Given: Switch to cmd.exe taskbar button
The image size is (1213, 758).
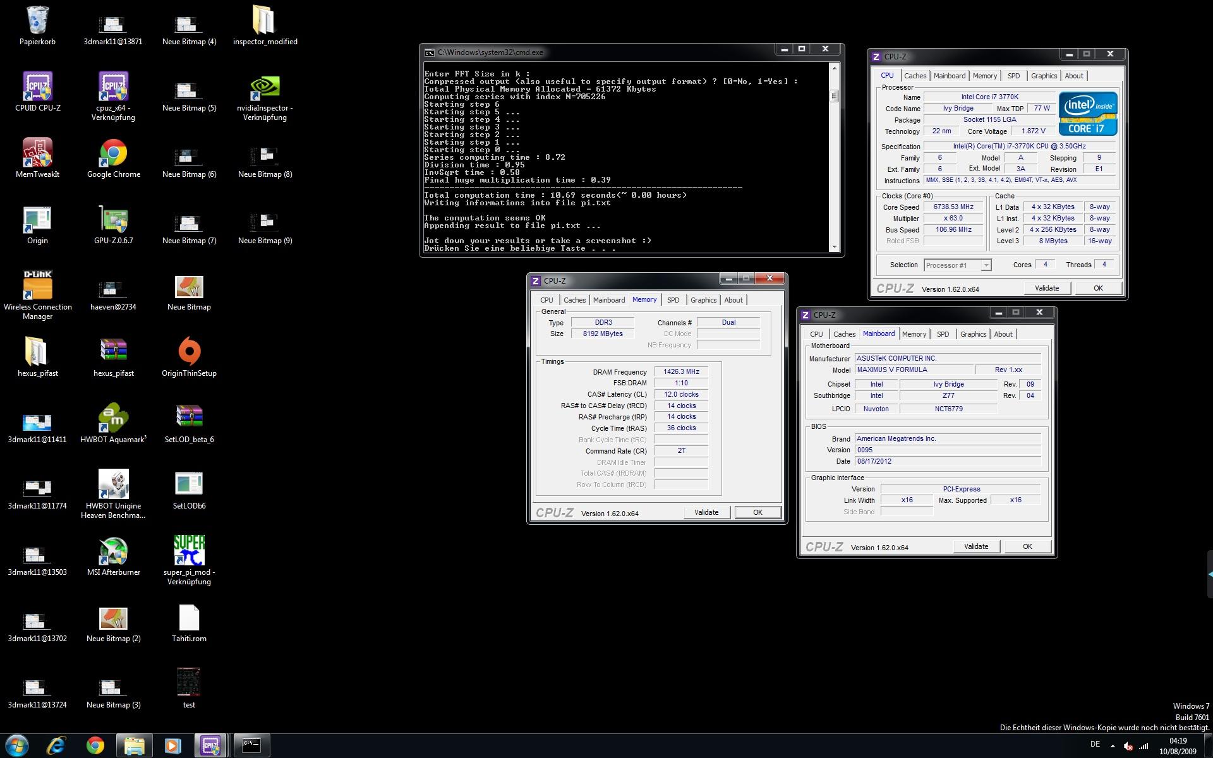Looking at the screenshot, I should (x=251, y=746).
